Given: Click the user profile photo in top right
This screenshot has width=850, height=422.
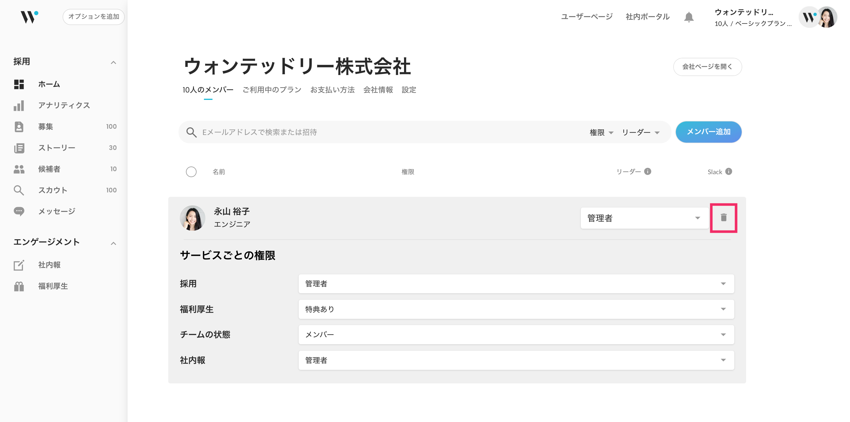Looking at the screenshot, I should pos(827,17).
